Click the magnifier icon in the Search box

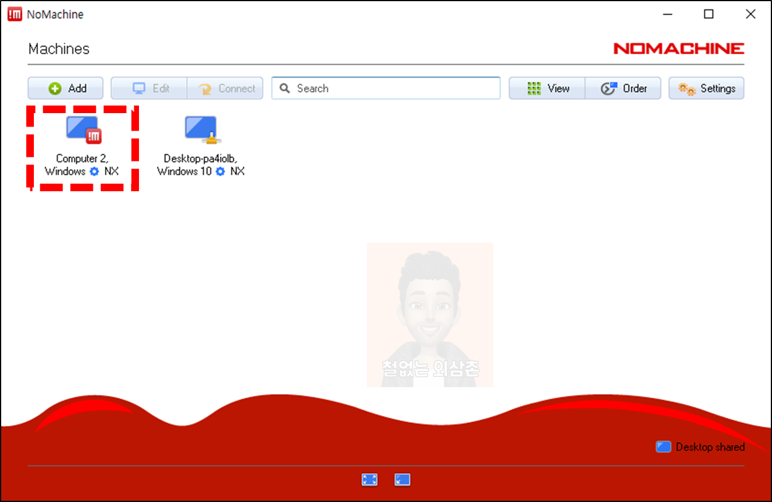[285, 89]
